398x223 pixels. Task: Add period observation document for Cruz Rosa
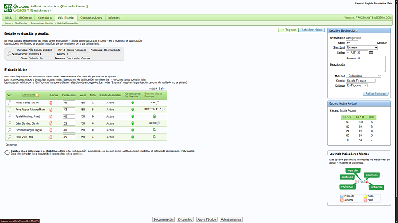point(154,137)
